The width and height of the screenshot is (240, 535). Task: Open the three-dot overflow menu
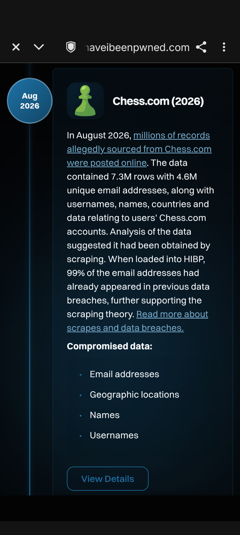[224, 47]
